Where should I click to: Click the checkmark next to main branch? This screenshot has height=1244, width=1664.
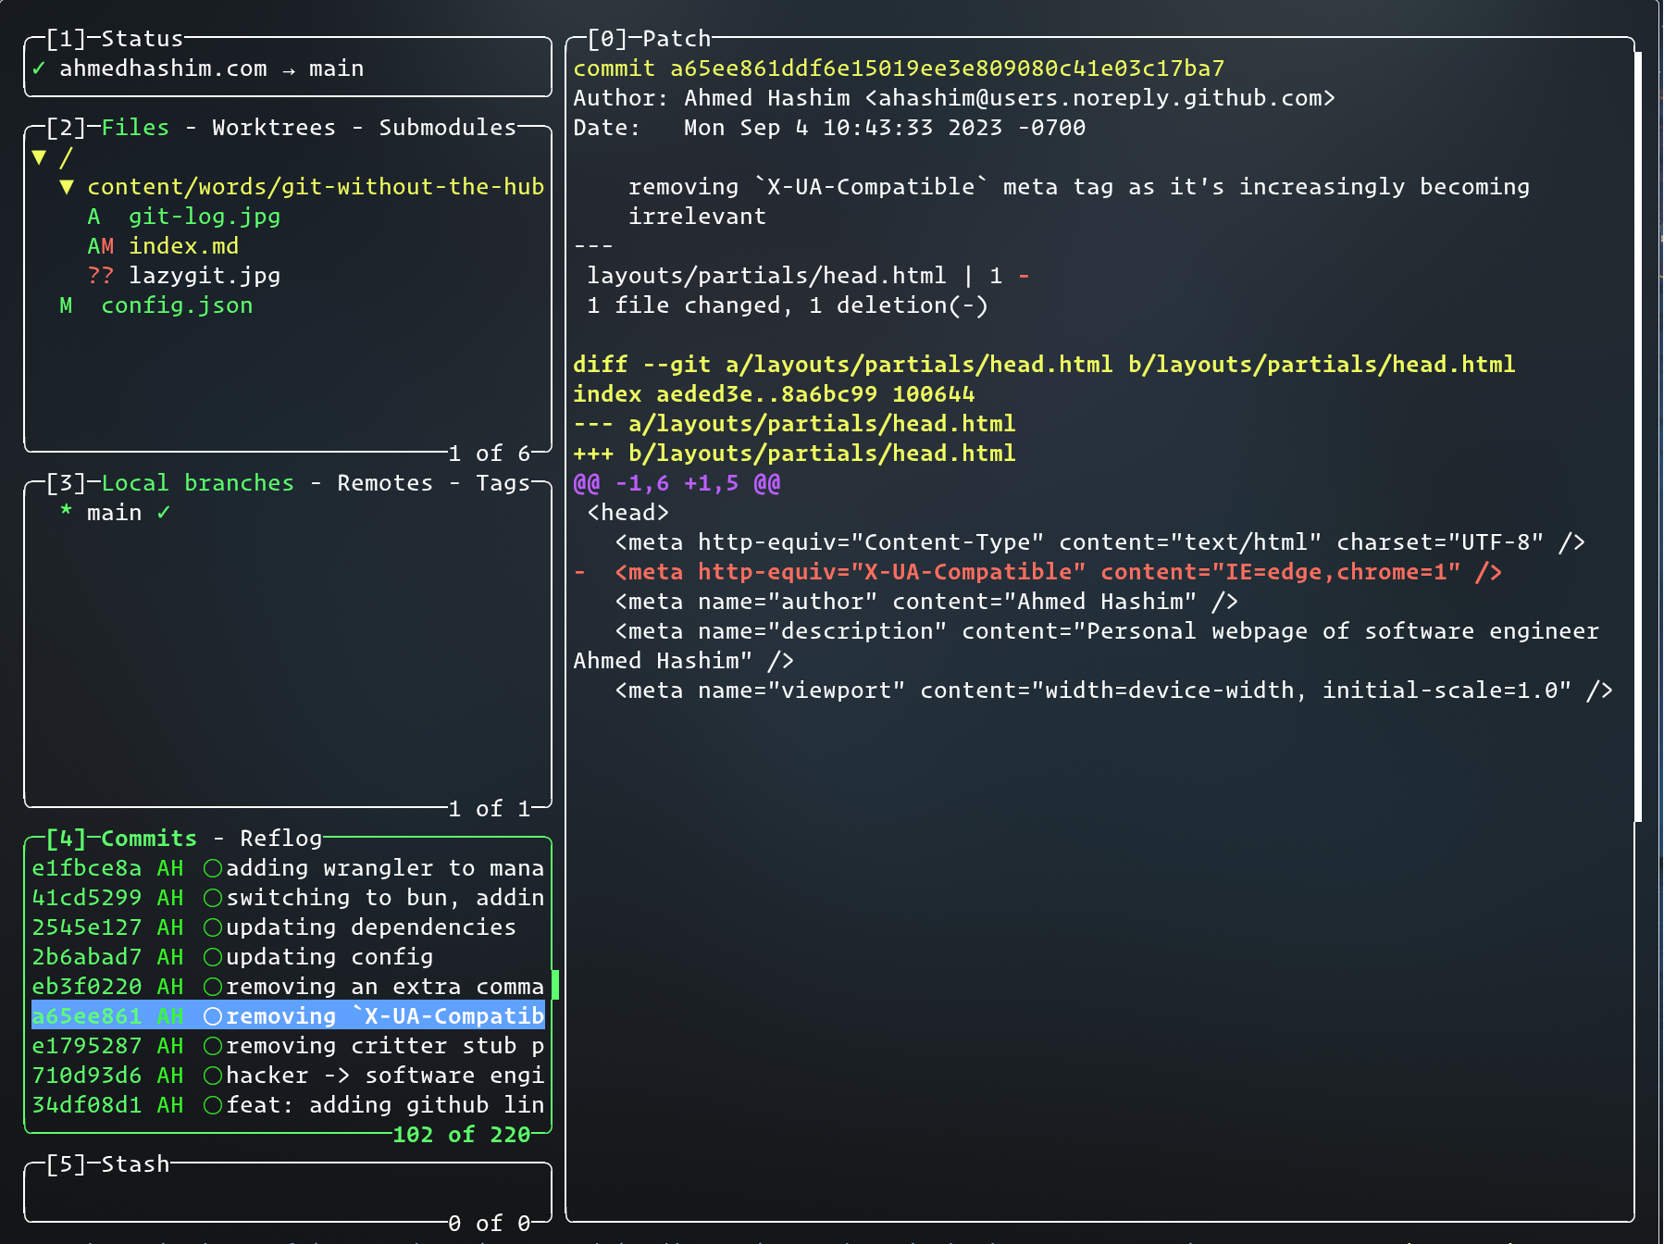coord(164,513)
